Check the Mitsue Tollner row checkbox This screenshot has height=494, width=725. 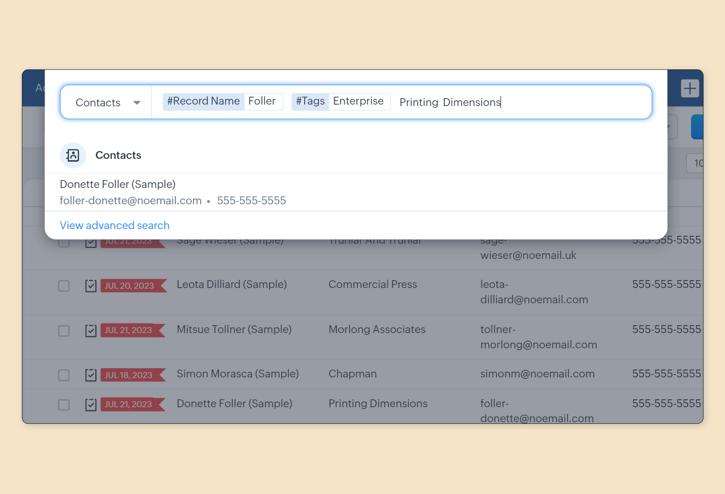64,331
